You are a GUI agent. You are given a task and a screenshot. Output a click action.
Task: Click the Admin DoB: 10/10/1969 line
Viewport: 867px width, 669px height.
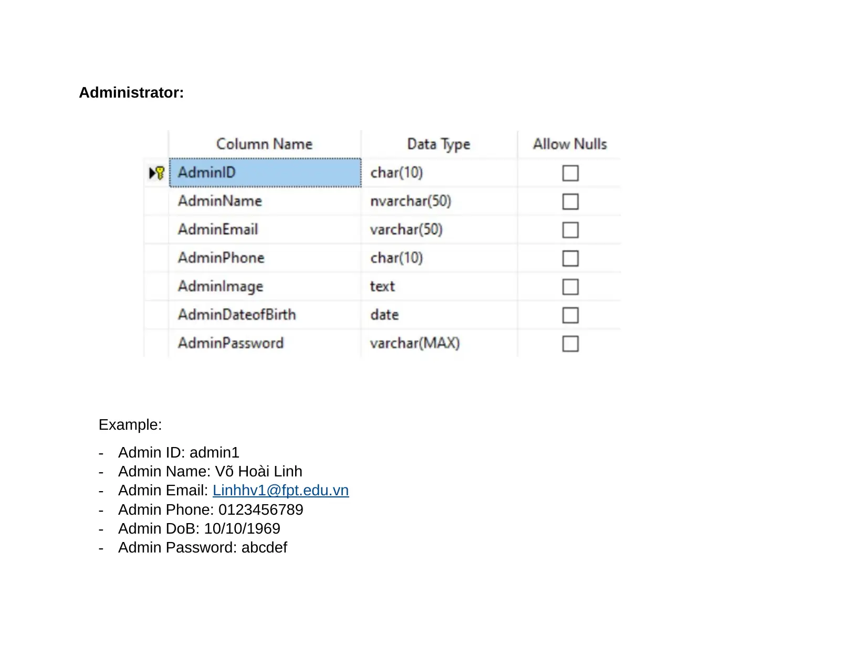click(199, 528)
